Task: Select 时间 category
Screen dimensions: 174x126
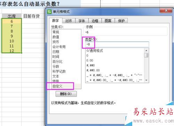Action: (66, 57)
